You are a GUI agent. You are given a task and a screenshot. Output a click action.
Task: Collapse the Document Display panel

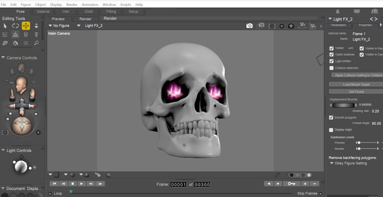3,188
